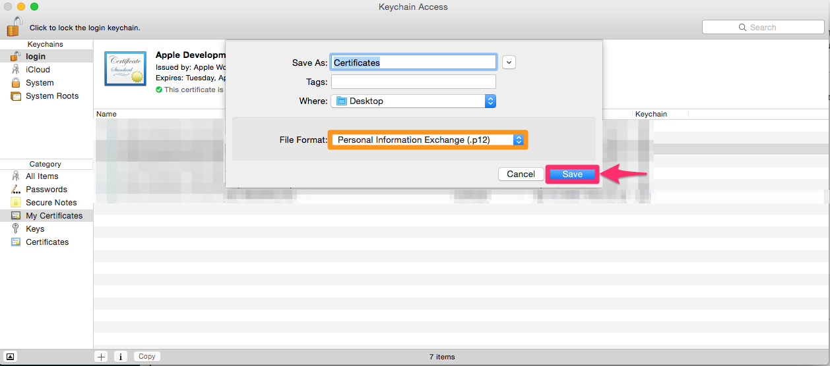Select the iCloud keychain
Image resolution: width=830 pixels, height=366 pixels.
coord(38,70)
